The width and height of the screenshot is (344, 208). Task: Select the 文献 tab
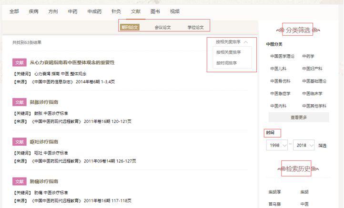pyautogui.click(x=136, y=11)
